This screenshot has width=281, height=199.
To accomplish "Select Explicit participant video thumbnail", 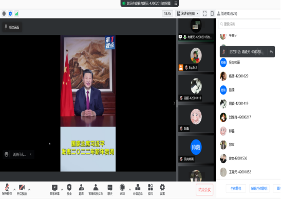I will click(196, 57).
